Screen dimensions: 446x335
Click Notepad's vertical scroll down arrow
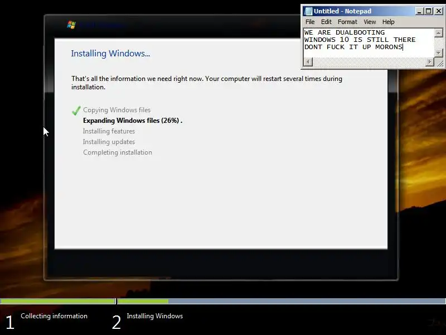click(439, 52)
